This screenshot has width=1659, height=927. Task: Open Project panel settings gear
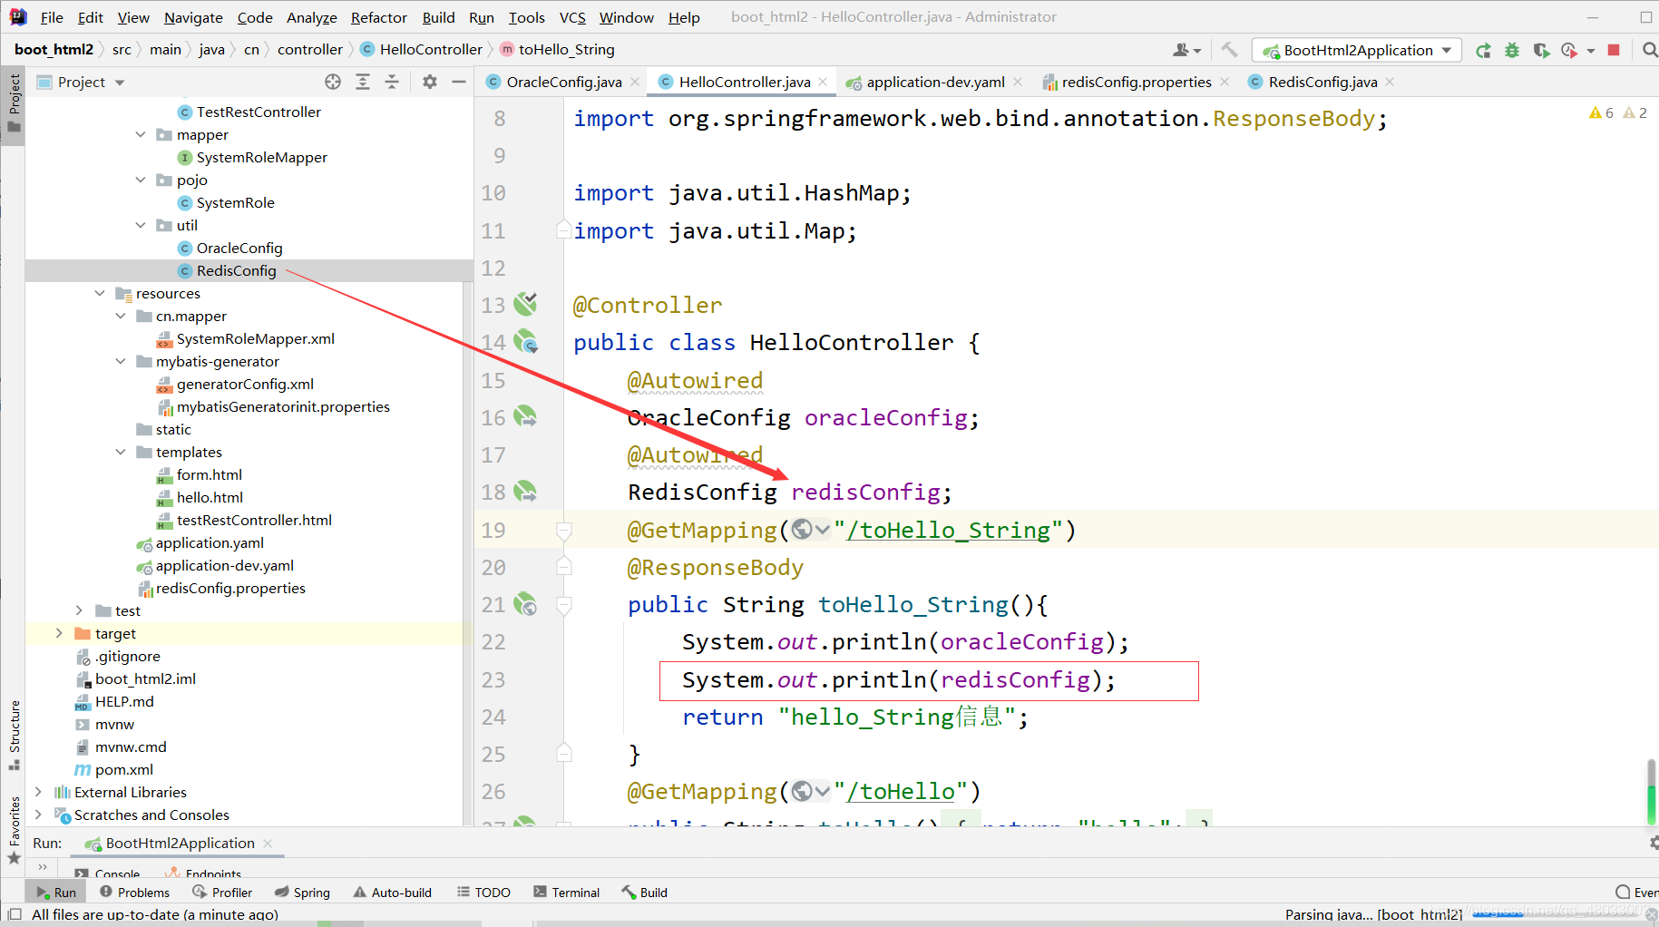(x=430, y=82)
